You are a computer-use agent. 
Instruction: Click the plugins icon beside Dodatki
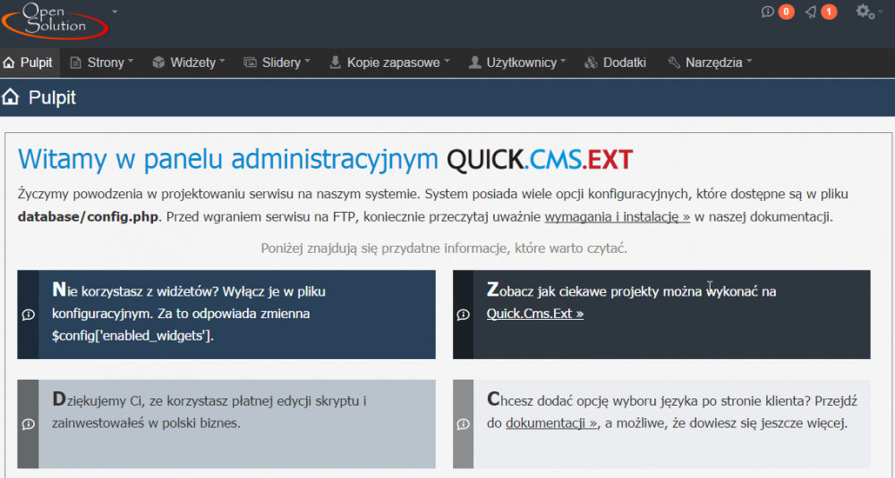pyautogui.click(x=591, y=63)
